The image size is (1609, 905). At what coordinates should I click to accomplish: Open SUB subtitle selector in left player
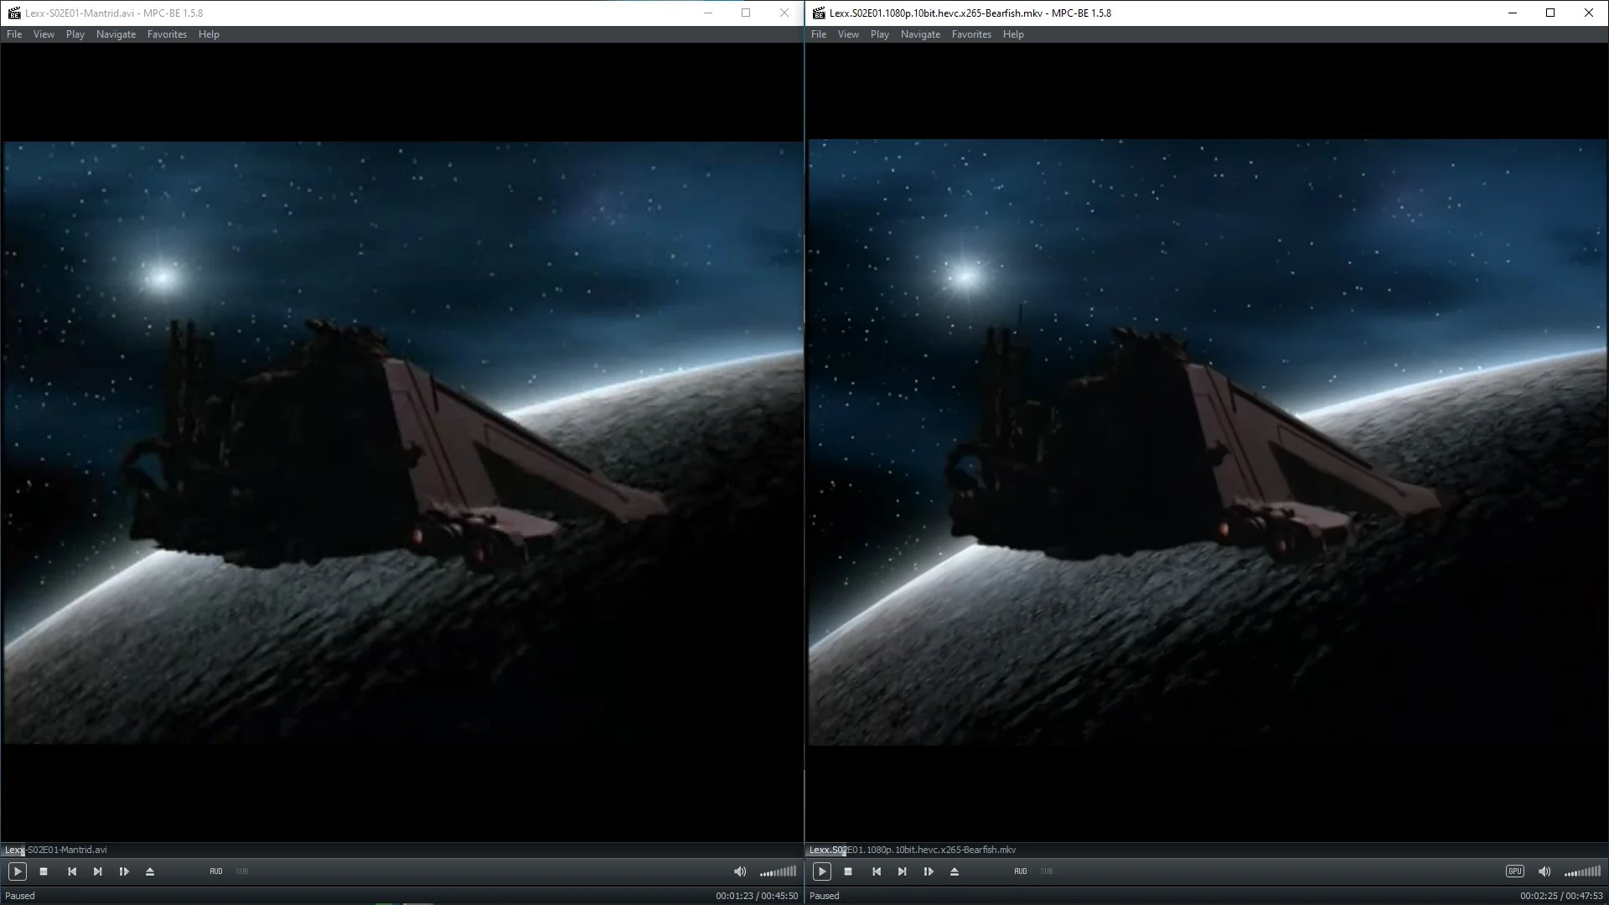point(242,871)
